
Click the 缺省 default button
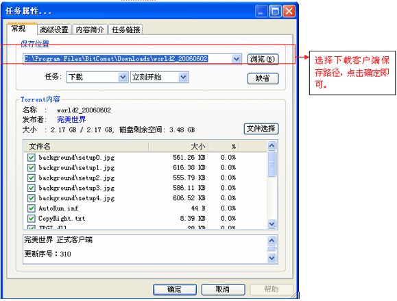(x=263, y=78)
